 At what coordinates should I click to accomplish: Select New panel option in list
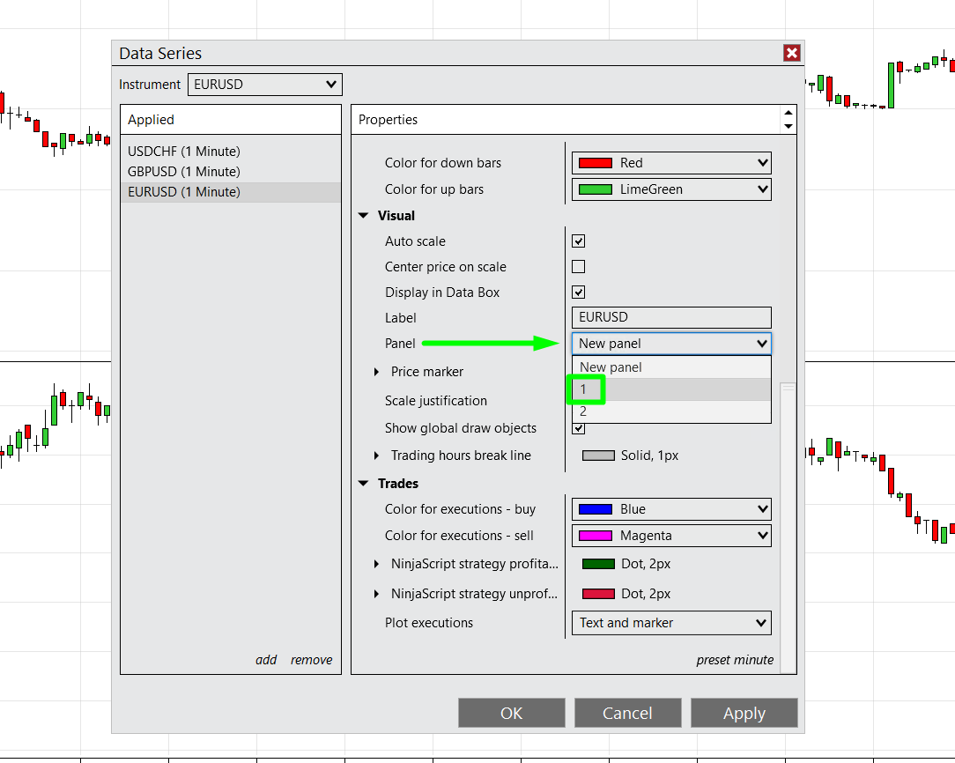[x=611, y=367]
